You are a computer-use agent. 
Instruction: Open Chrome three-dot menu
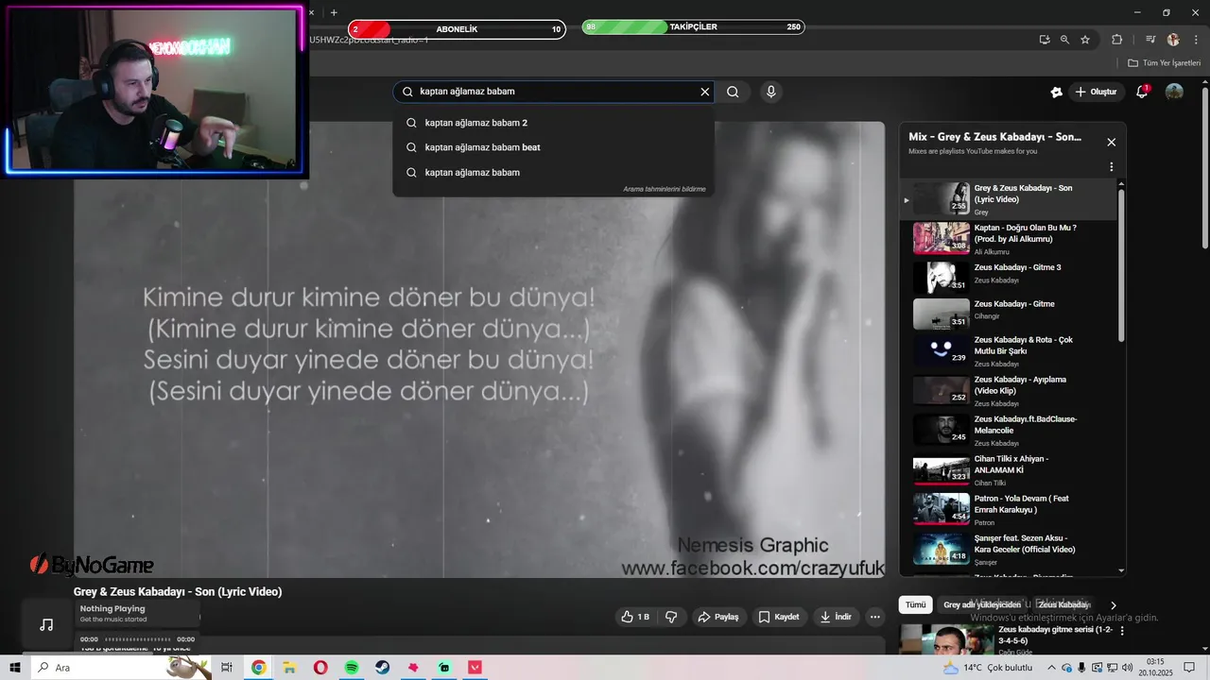pyautogui.click(x=1195, y=40)
